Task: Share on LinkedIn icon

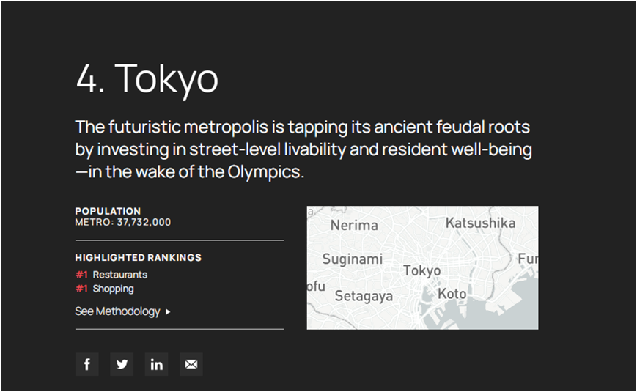Action: [156, 364]
